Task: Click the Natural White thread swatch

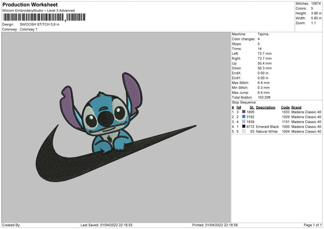Action: pos(244,131)
